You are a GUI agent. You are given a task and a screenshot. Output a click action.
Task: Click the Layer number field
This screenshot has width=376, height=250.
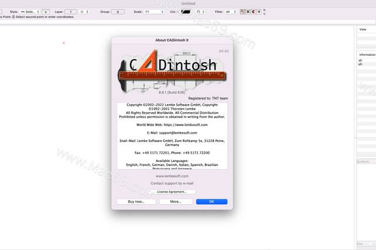(70, 12)
